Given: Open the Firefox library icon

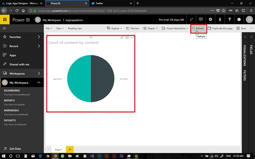Looking at the screenshot, I should [237, 11].
